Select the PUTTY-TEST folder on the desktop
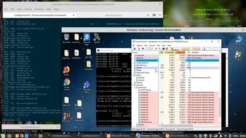The image size is (246, 138). (79, 105)
